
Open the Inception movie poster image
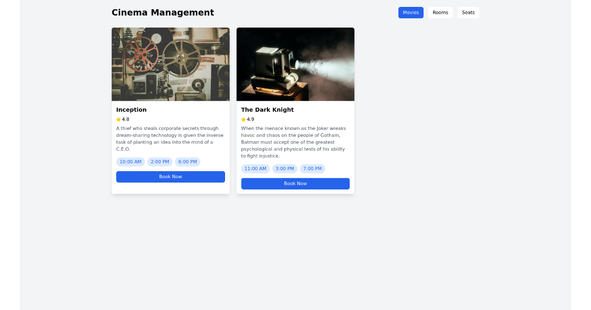click(170, 64)
